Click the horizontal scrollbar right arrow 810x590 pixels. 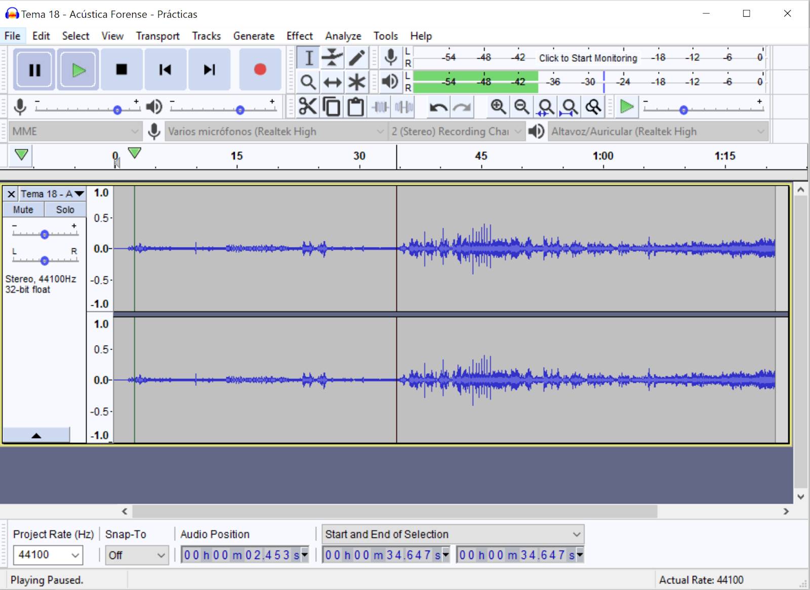click(x=786, y=512)
